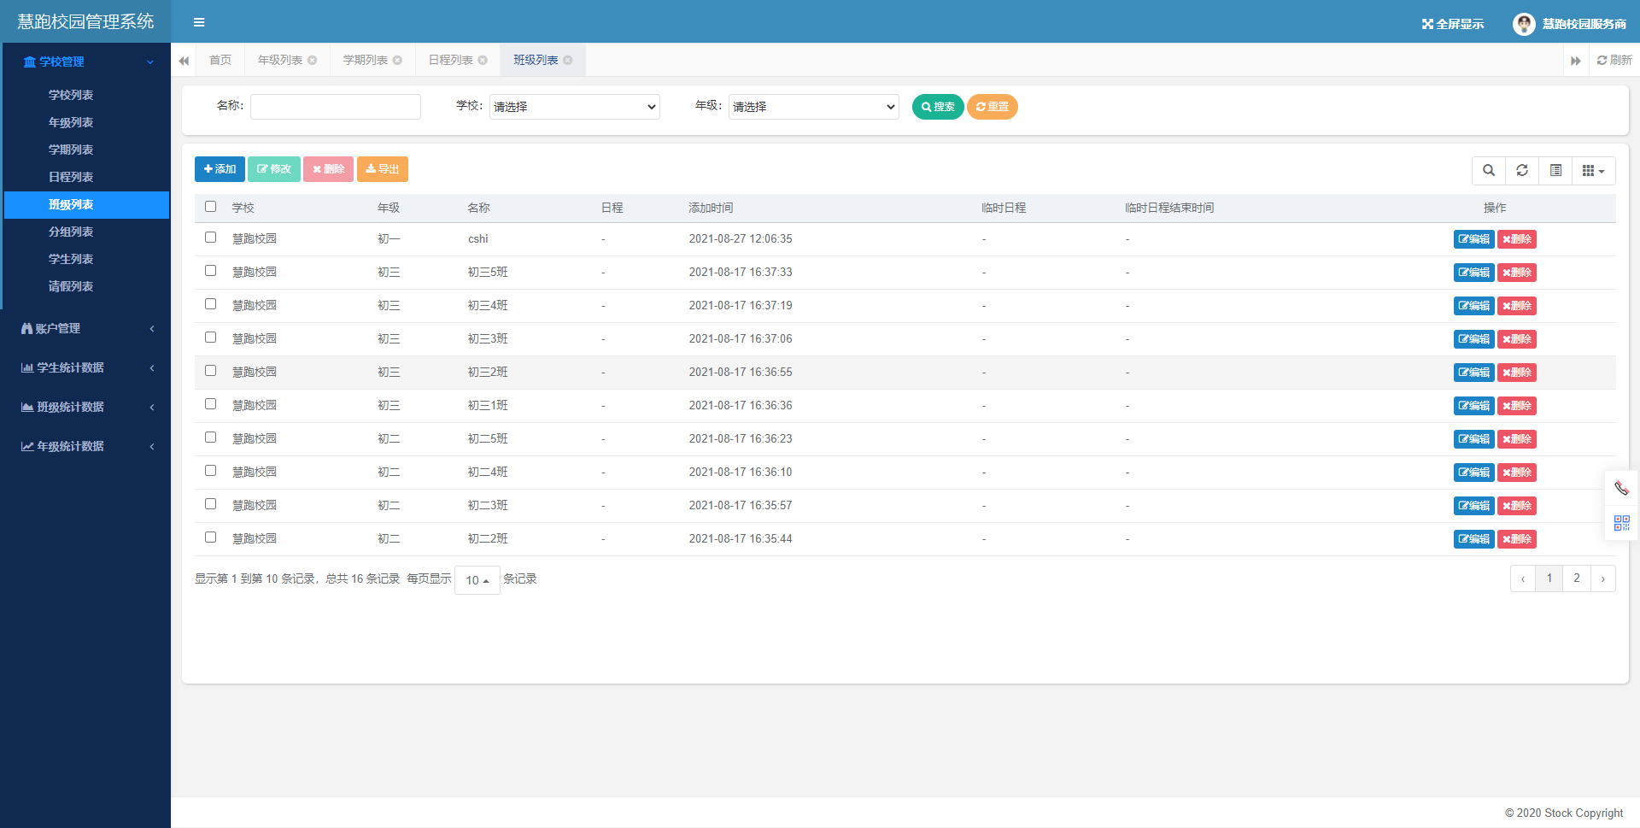Click the 名称 text input field
The width and height of the screenshot is (1640, 828).
click(x=336, y=107)
